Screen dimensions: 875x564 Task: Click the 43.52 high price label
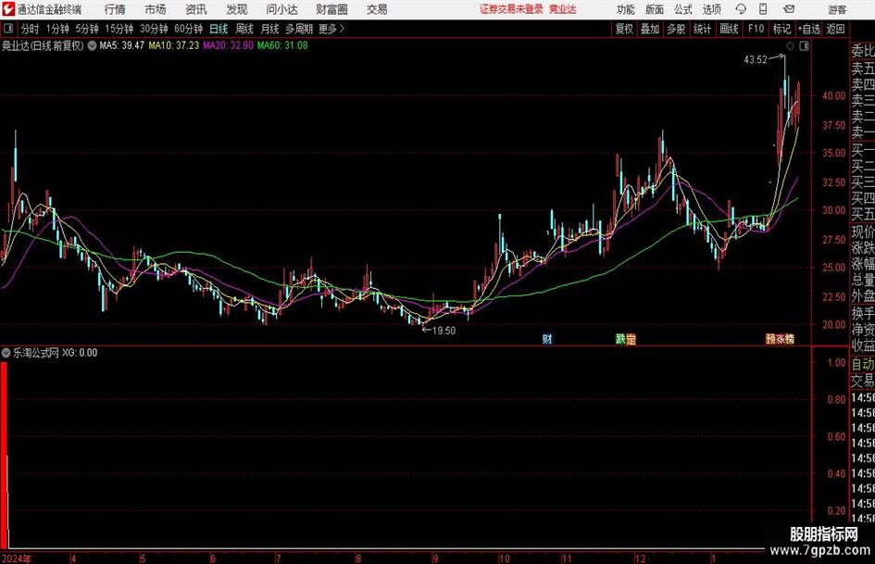(x=756, y=60)
